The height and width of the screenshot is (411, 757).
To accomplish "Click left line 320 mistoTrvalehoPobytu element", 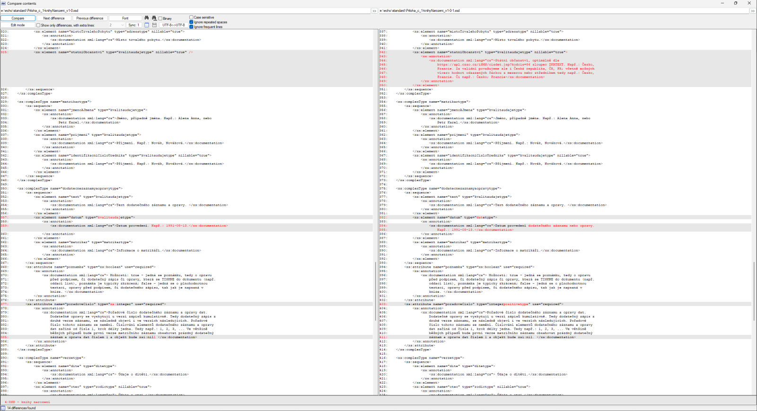I will pyautogui.click(x=109, y=32).
